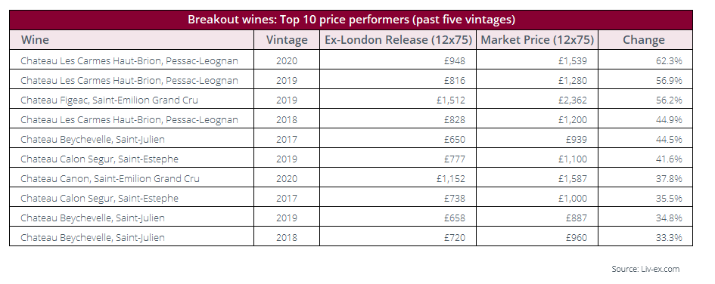Click the 33.3% change value
715x284 pixels.
tap(669, 238)
